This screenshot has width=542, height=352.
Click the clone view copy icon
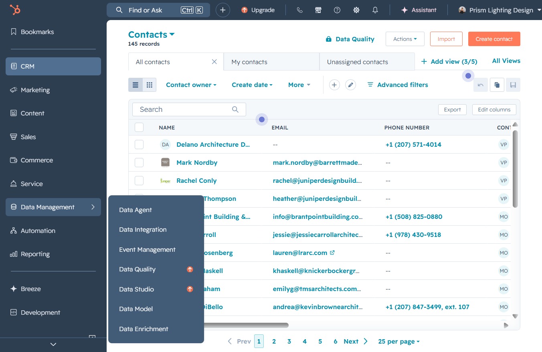click(497, 85)
